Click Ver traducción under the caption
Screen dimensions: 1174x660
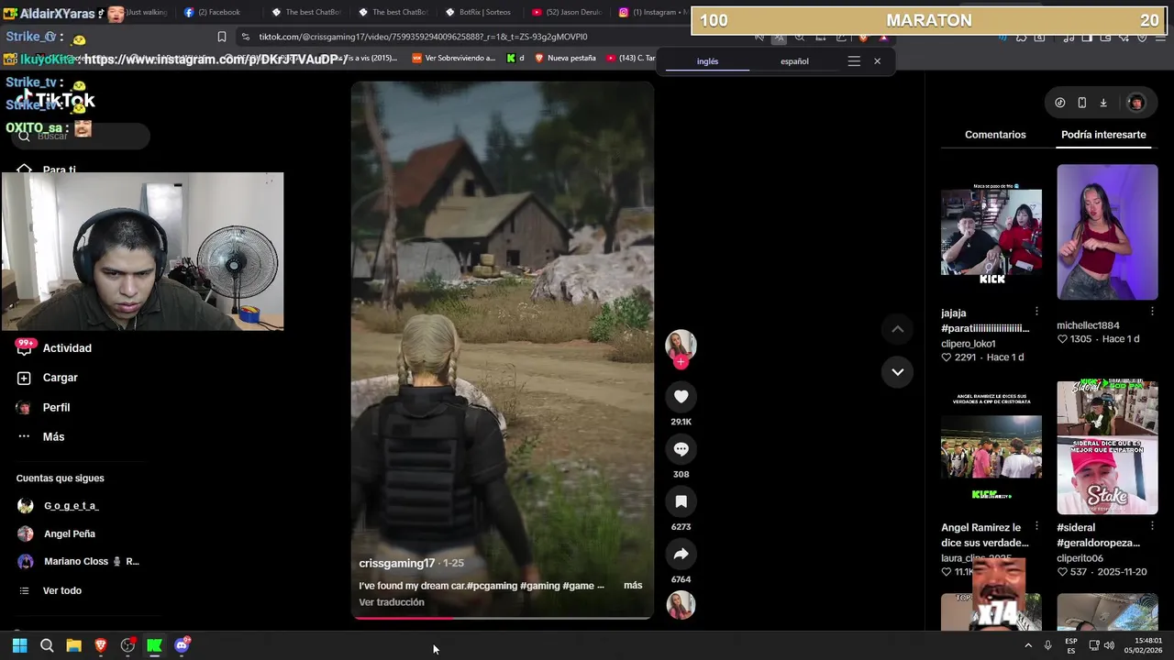(392, 602)
